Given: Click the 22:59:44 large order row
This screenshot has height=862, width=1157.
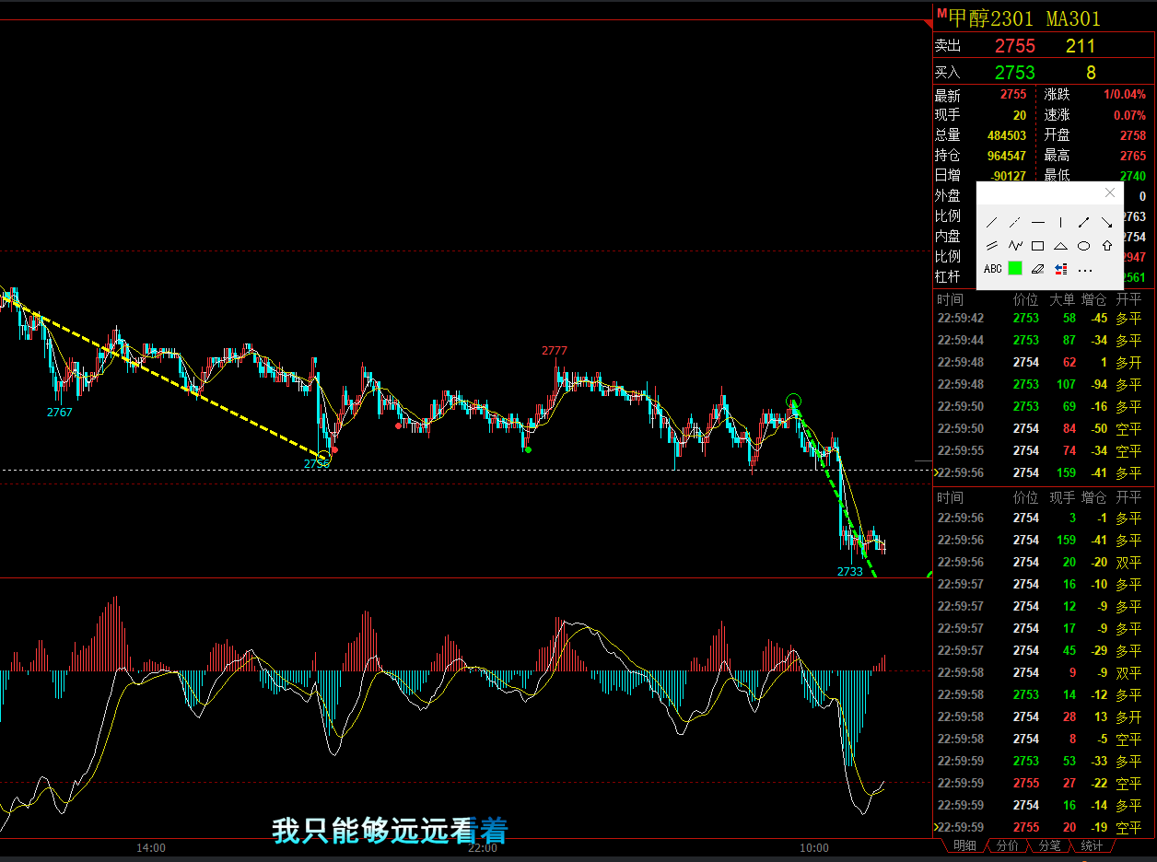Looking at the screenshot, I should click(1041, 340).
